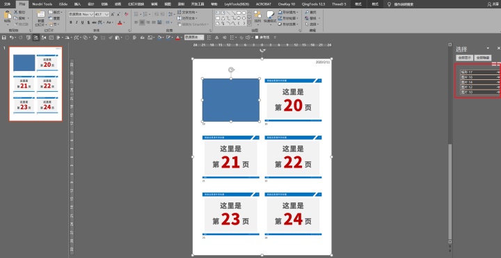Switch to the QingTools 12.5 tab

click(x=313, y=4)
